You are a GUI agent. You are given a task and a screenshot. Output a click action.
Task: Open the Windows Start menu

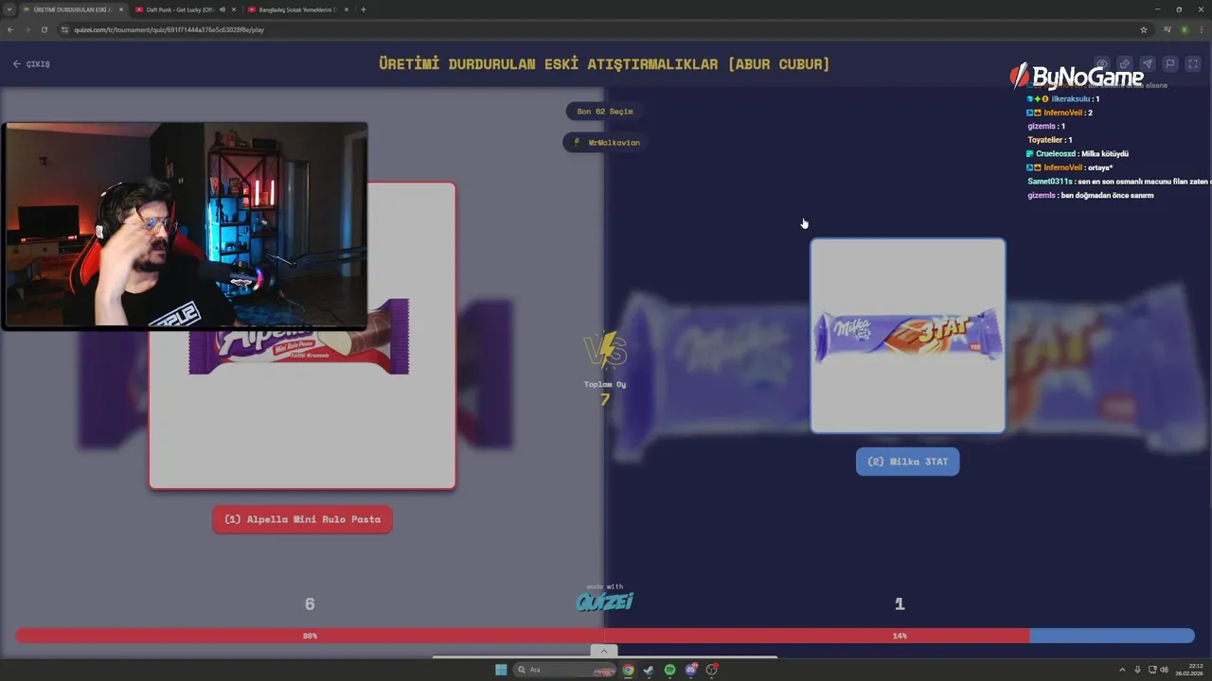[x=501, y=670]
